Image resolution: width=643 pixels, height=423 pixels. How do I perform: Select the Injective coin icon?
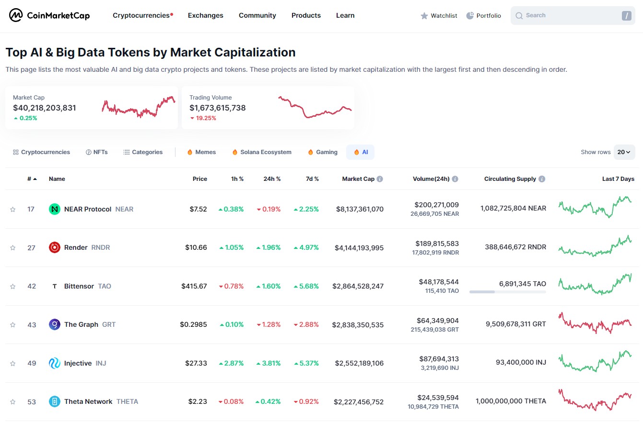pos(54,363)
